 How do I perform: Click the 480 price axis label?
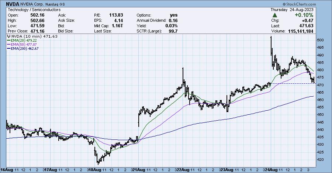click(320, 70)
